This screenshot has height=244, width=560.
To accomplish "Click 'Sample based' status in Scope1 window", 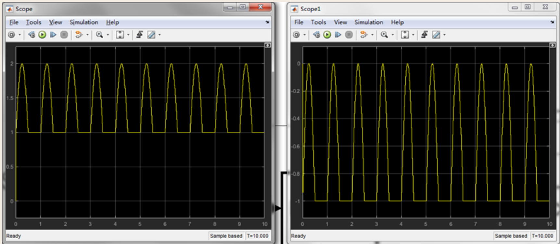I will pos(511,236).
